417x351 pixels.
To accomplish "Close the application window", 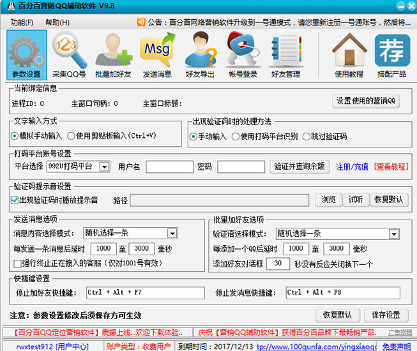I will [x=411, y=6].
